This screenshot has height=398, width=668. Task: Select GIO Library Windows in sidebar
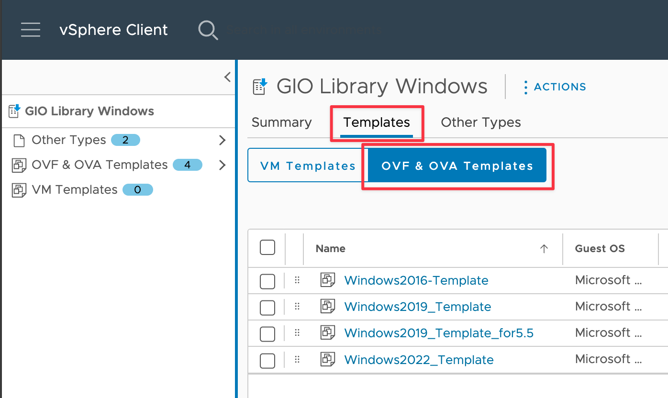[89, 111]
